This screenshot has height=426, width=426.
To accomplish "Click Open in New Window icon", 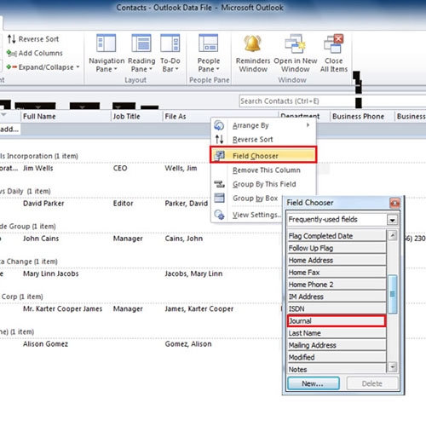I will (x=295, y=43).
